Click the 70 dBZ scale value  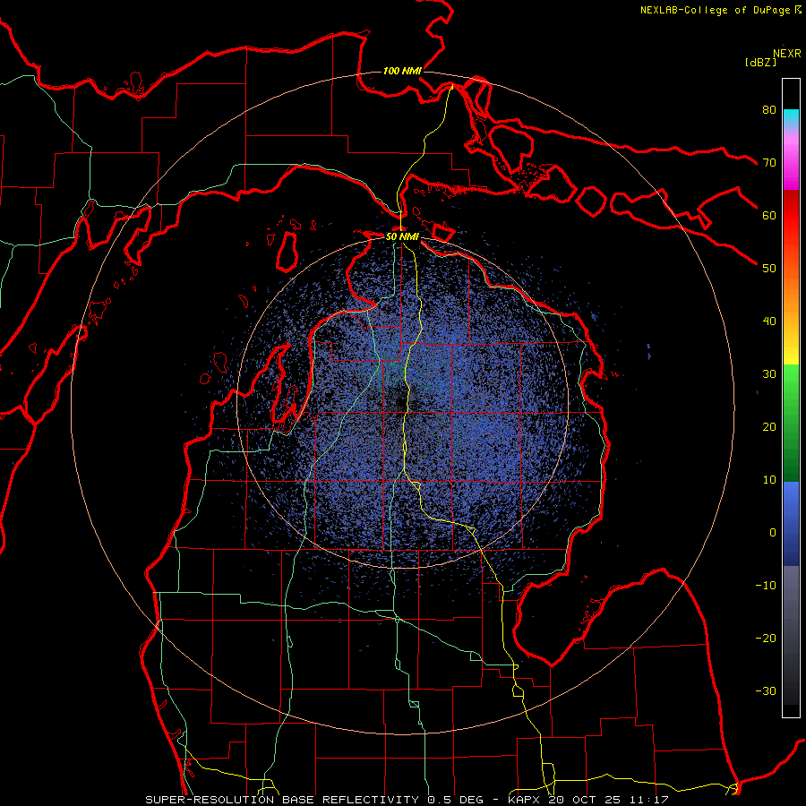tap(769, 163)
